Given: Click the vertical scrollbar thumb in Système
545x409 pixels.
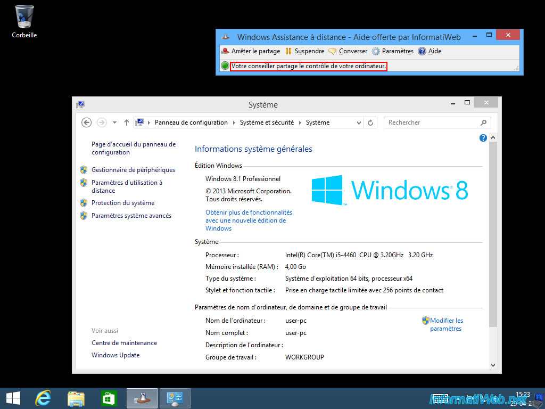Looking at the screenshot, I should point(493,234).
